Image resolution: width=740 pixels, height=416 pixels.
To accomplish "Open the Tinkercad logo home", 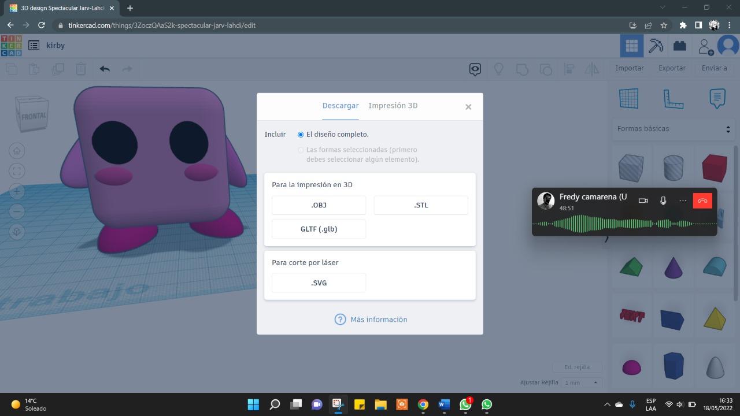I will [11, 46].
